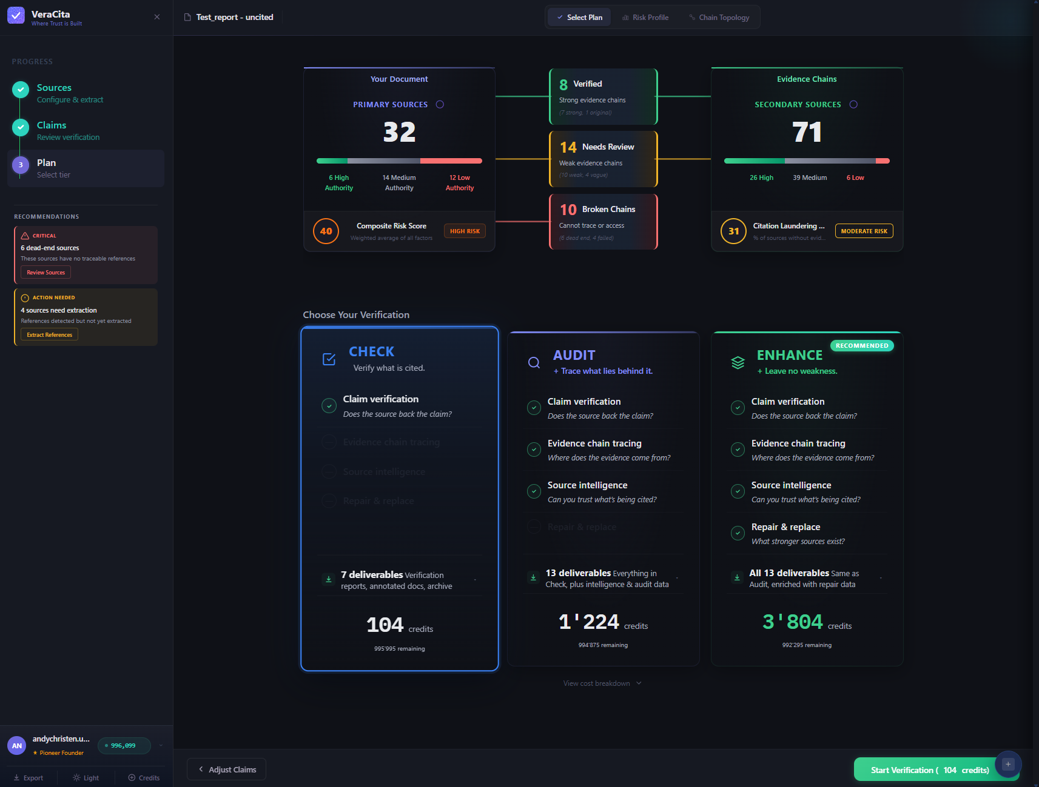Expand the CHECK plan 7 deliverables row
Image resolution: width=1039 pixels, height=787 pixels.
pyautogui.click(x=400, y=580)
